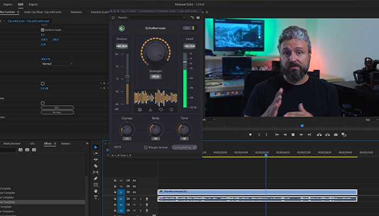Open the Media Browser tab
The height and width of the screenshot is (216, 379).
click(x=12, y=144)
